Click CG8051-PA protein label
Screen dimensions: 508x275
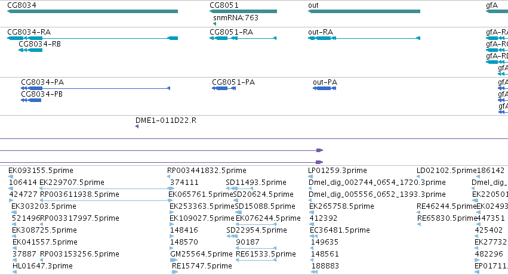(x=233, y=82)
